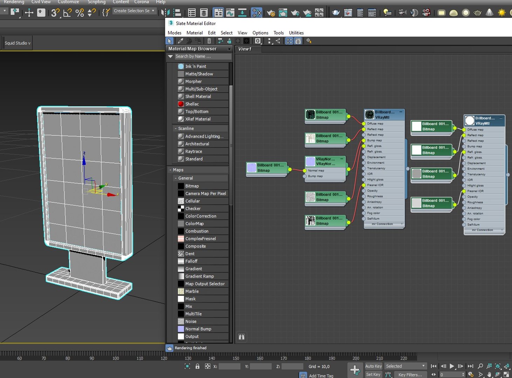
Task: Click the Delete Selected trash icon
Action: pos(209,41)
